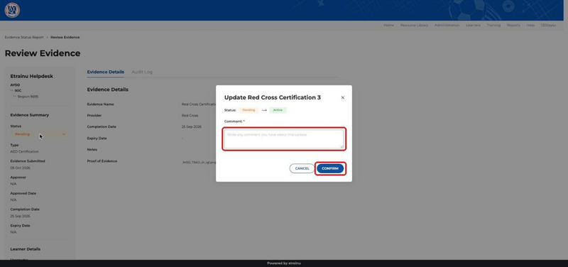Click the Learner Details section heading
Screen dimensions: 568x267
coord(26,249)
